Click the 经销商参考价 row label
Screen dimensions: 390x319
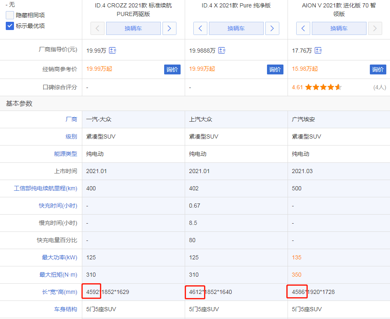click(60, 69)
